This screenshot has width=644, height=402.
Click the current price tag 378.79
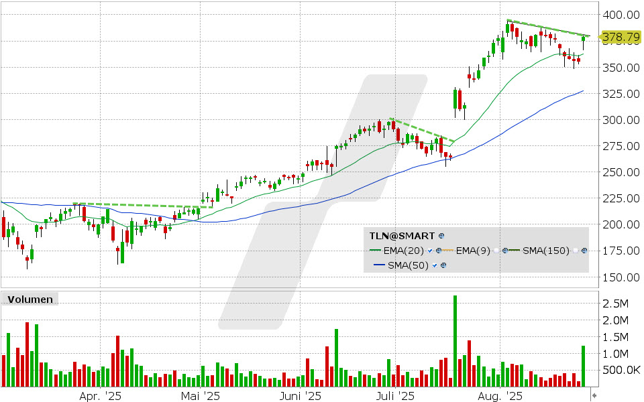tap(621, 38)
